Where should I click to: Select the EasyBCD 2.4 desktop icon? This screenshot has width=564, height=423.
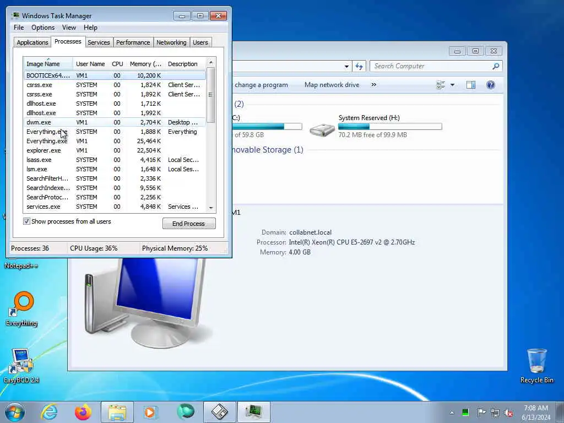[x=21, y=366]
